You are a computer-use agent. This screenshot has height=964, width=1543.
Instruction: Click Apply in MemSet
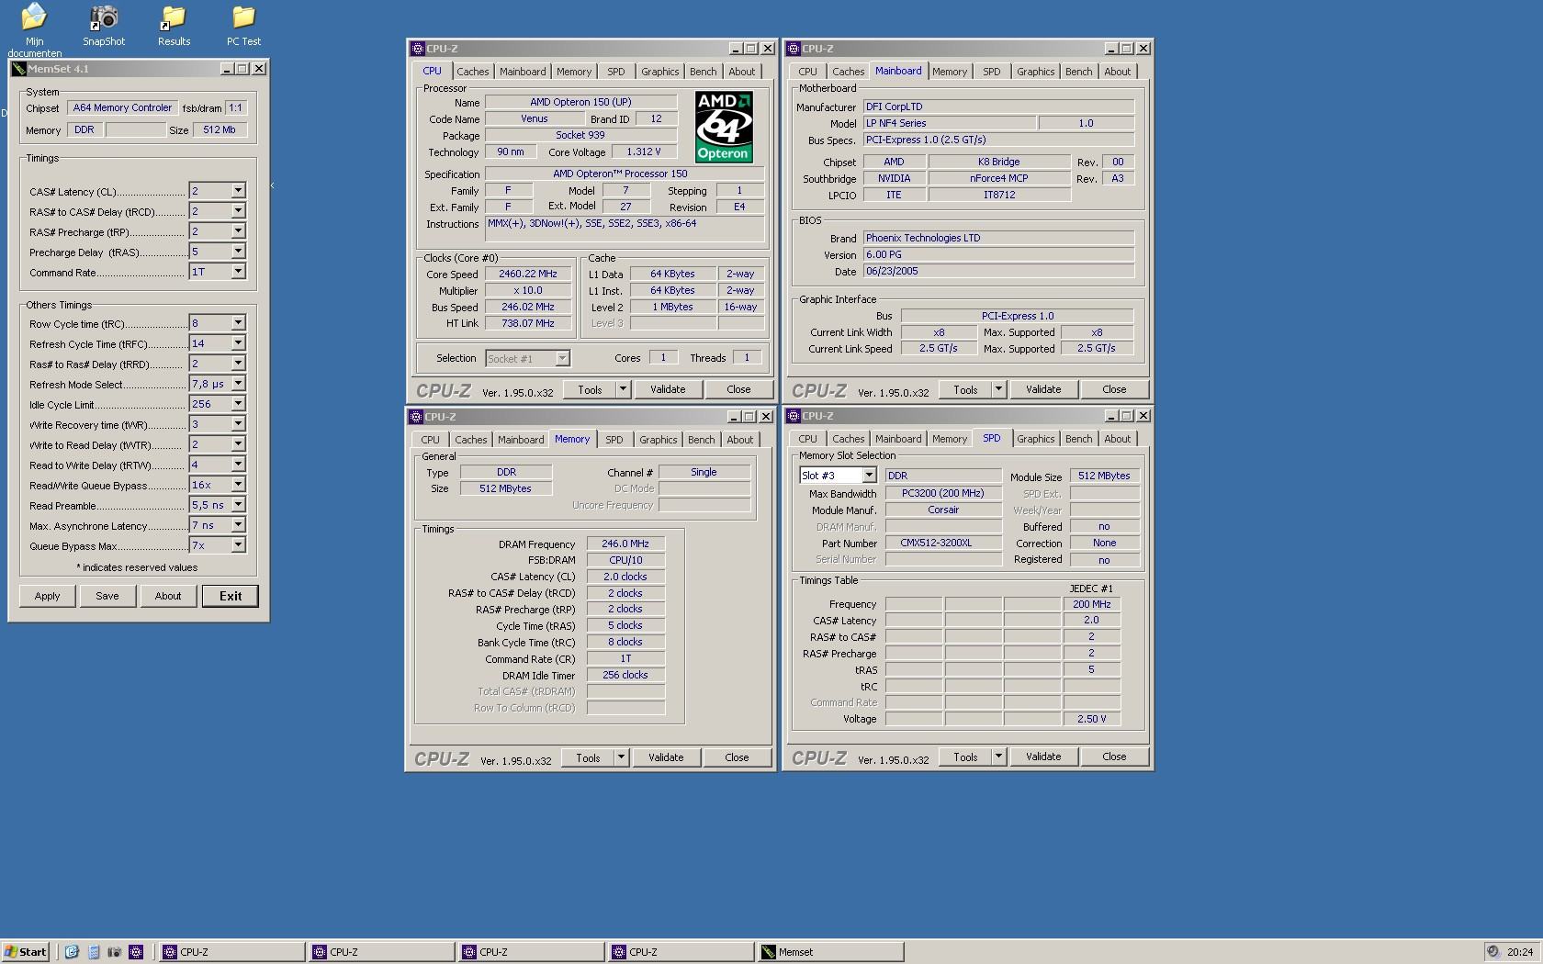tap(48, 596)
